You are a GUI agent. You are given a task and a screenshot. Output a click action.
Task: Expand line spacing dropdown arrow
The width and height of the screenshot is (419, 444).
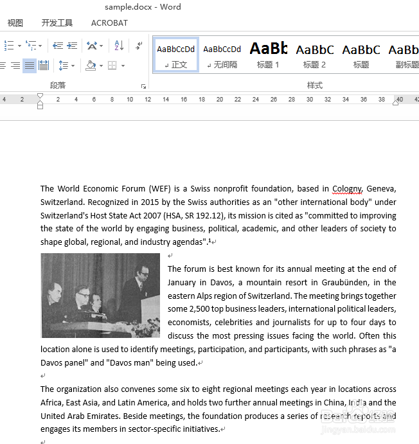73,66
